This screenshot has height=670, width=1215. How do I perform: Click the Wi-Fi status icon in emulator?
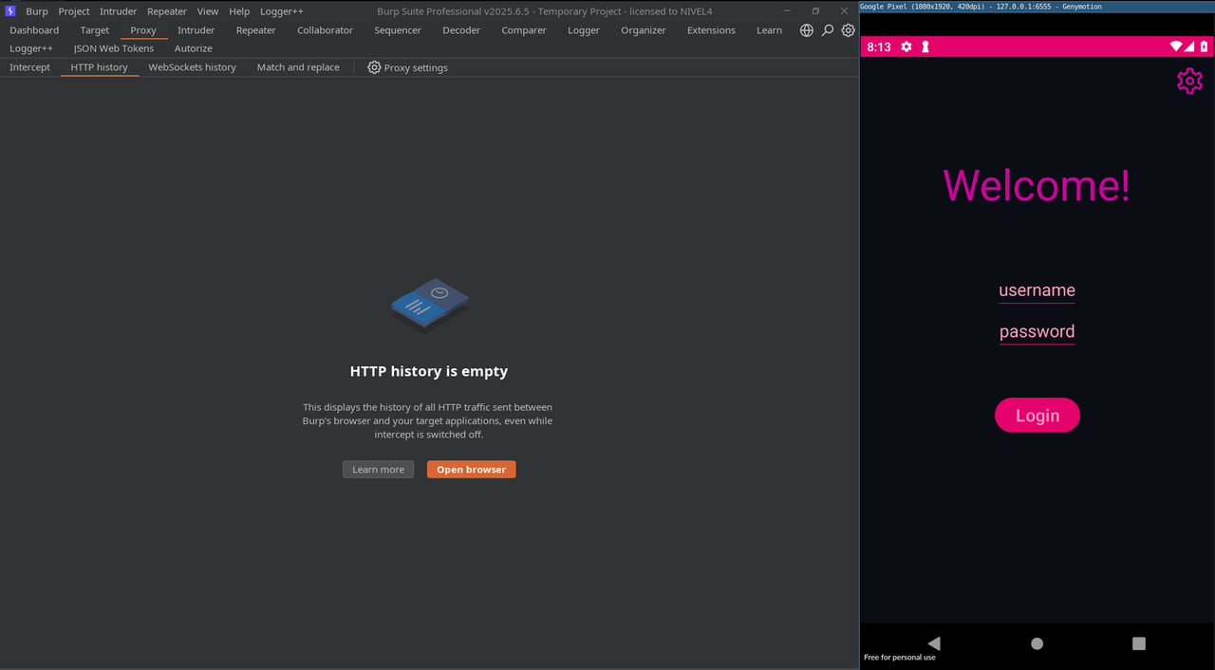click(x=1176, y=47)
